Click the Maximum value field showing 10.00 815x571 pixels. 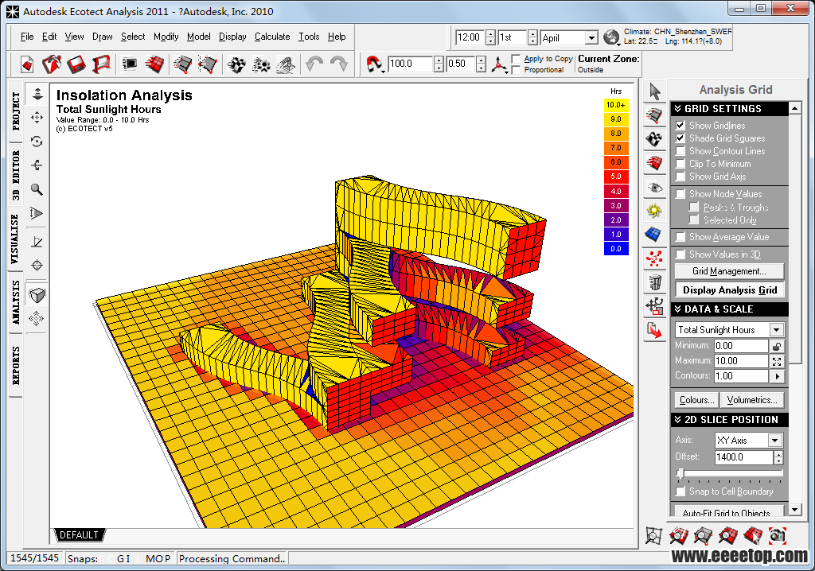[x=741, y=361]
